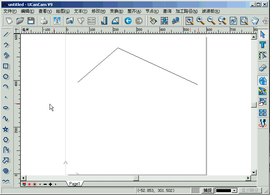Select the text T tool

[x=263, y=45]
